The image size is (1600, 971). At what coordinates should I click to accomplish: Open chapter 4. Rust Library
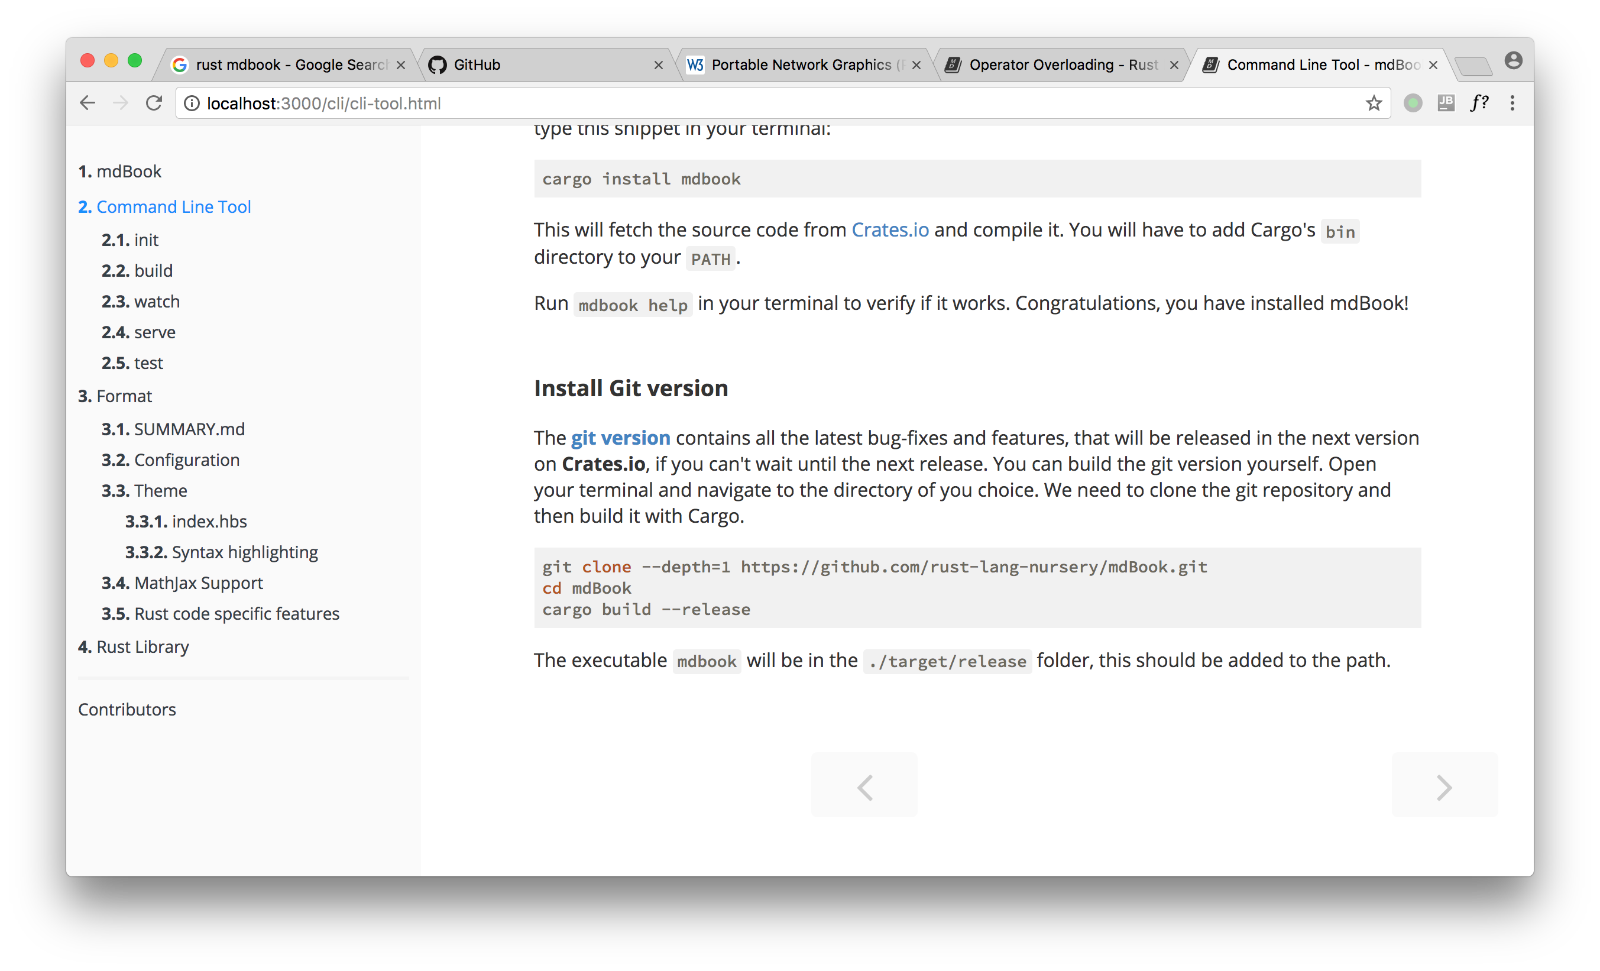(x=133, y=647)
